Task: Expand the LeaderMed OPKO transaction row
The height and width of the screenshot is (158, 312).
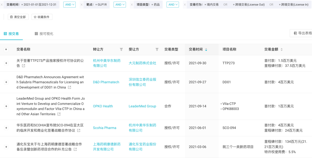Action: point(6,106)
